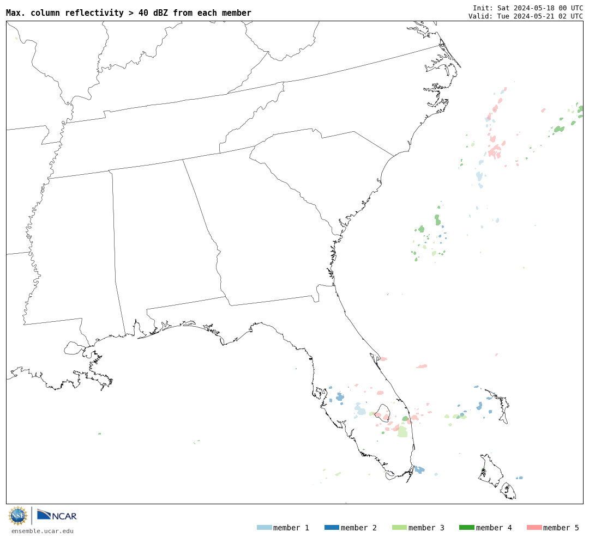589x538 pixels.
Task: Click the member 3 light green swatch
Action: [x=399, y=528]
